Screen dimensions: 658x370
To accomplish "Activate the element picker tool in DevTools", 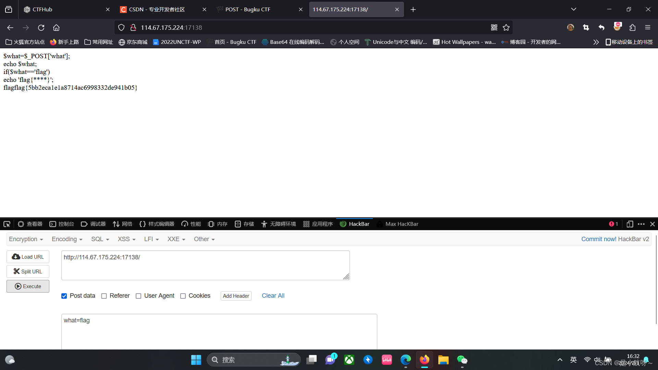I will pyautogui.click(x=7, y=224).
